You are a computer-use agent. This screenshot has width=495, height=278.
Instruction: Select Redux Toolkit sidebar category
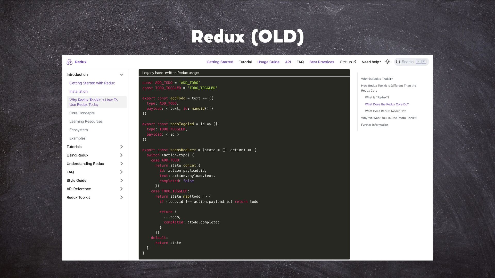pos(78,197)
